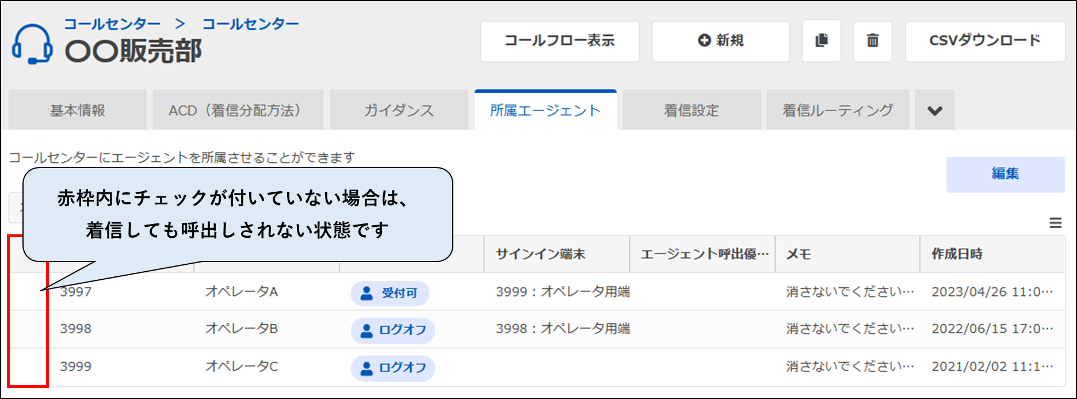Click the ログオフ status badge for オペレータC

coord(392,368)
